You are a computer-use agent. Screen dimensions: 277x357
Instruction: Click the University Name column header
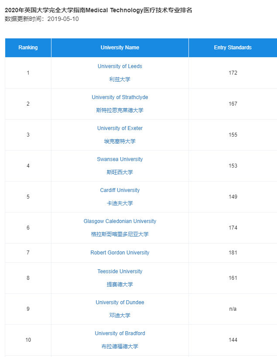click(x=120, y=48)
